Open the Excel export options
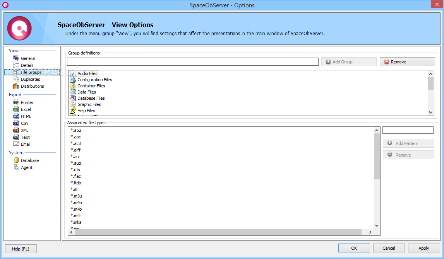The height and width of the screenshot is (259, 444). (x=26, y=109)
